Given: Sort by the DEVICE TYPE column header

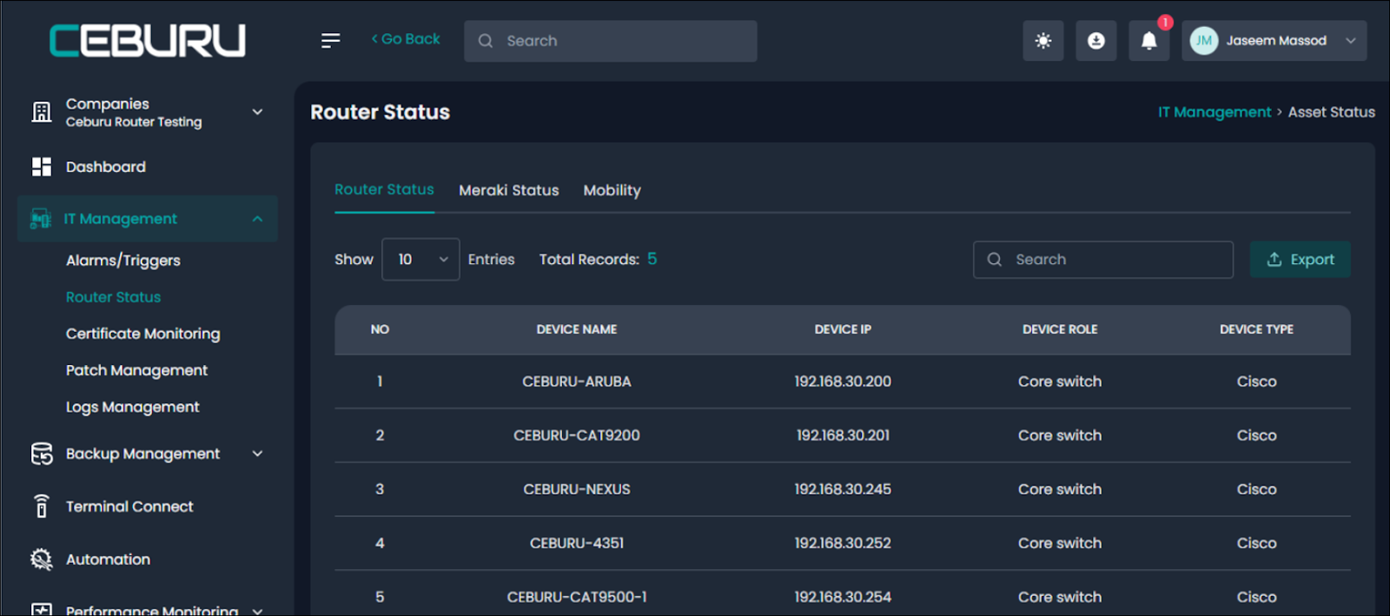Looking at the screenshot, I should [x=1256, y=329].
